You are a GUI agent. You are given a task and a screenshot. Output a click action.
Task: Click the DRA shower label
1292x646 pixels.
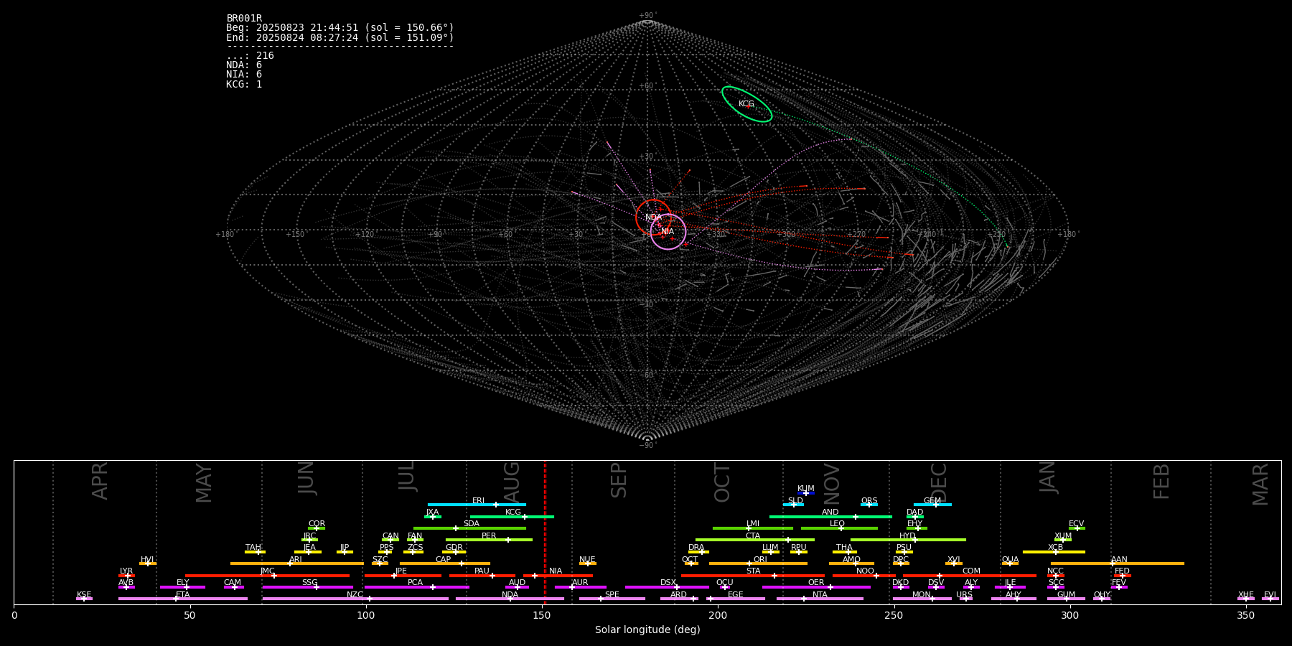(696, 548)
